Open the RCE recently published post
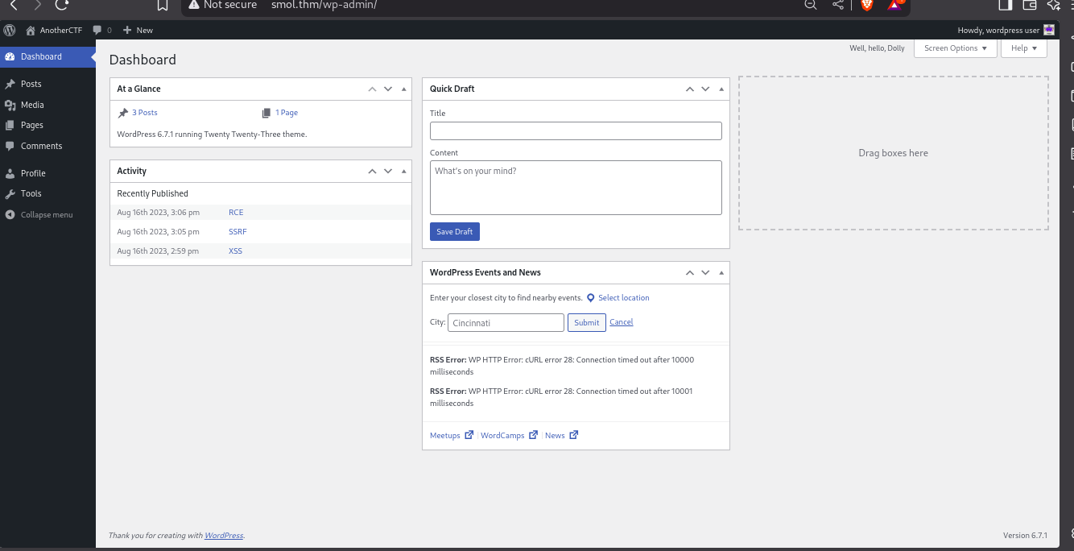Viewport: 1074px width, 551px height. pos(236,213)
